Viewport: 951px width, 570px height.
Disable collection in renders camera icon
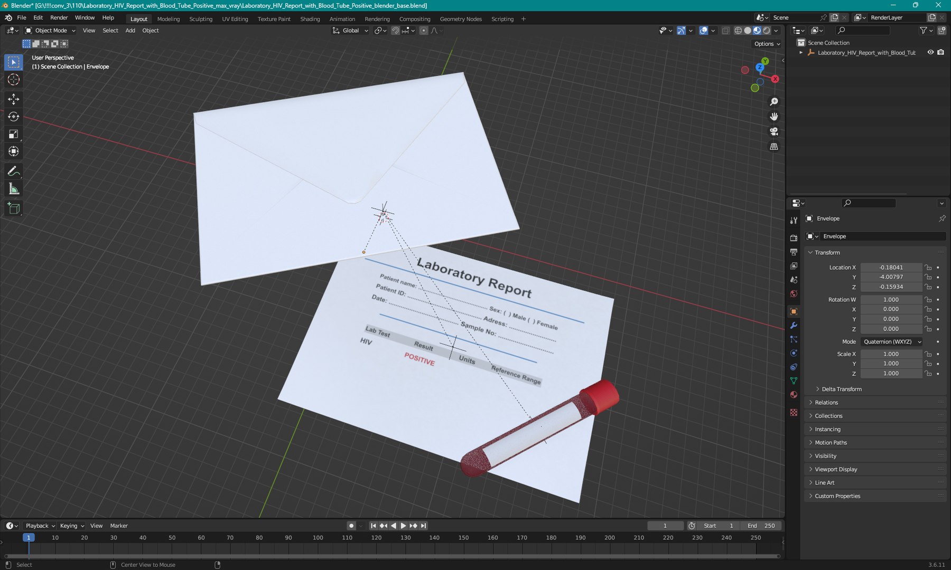coord(940,52)
